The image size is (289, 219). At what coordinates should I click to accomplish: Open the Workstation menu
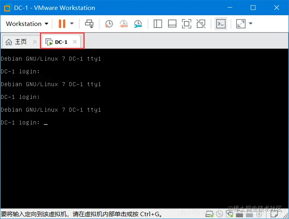pyautogui.click(x=27, y=24)
